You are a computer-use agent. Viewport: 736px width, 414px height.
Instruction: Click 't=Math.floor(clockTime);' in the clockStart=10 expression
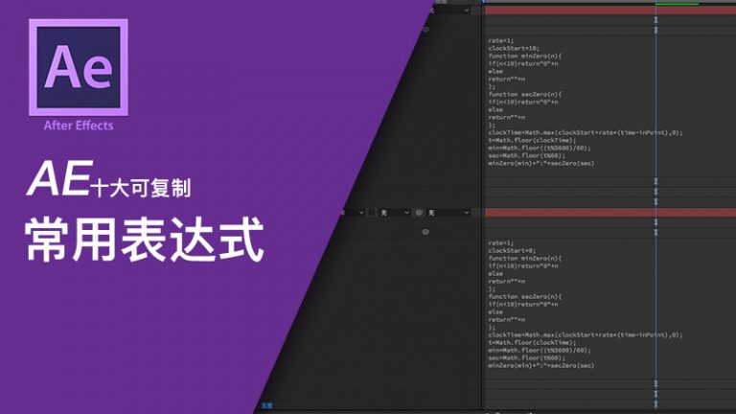pos(532,140)
